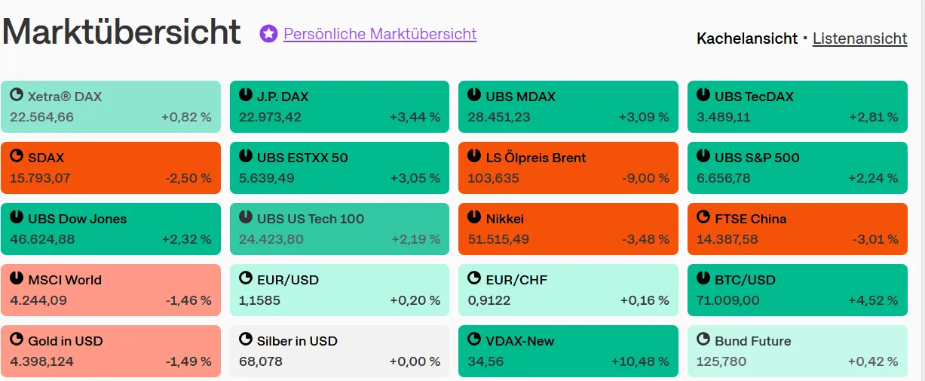
Task: Click the clock icon on Gold in USD tile
Action: pos(17,340)
